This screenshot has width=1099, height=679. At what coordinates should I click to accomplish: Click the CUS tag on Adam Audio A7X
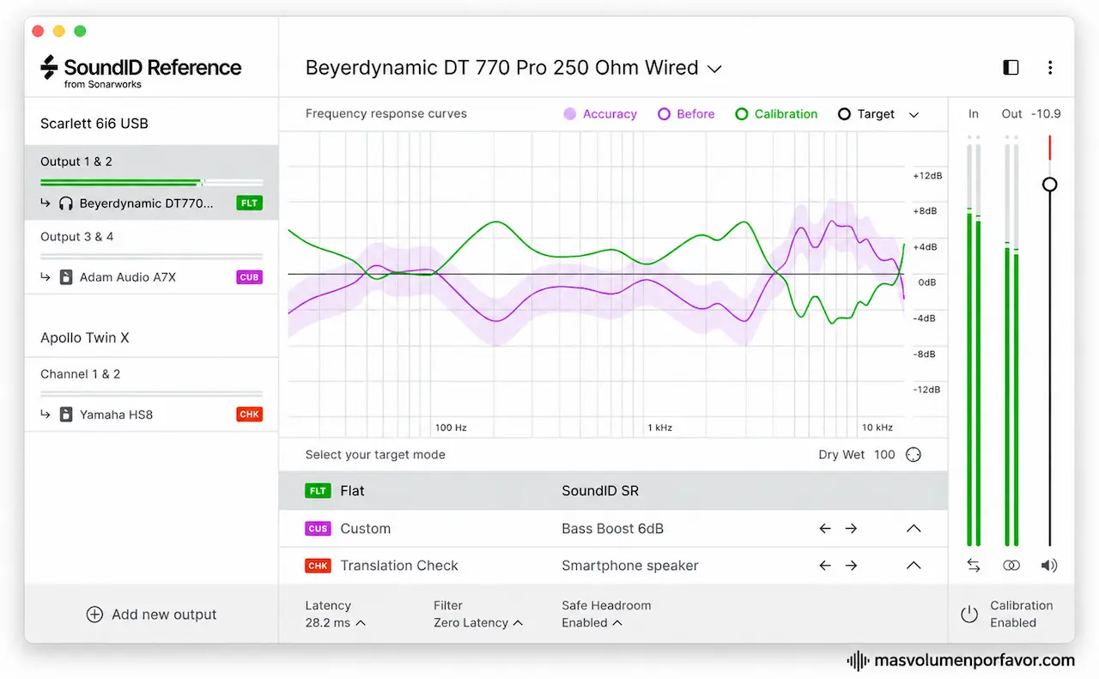click(249, 277)
